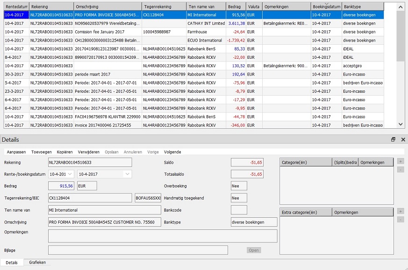Image resolution: width=408 pixels, height=270 pixels.
Task: Click the plus button beside Extra categorie(ën) table
Action: click(x=401, y=211)
